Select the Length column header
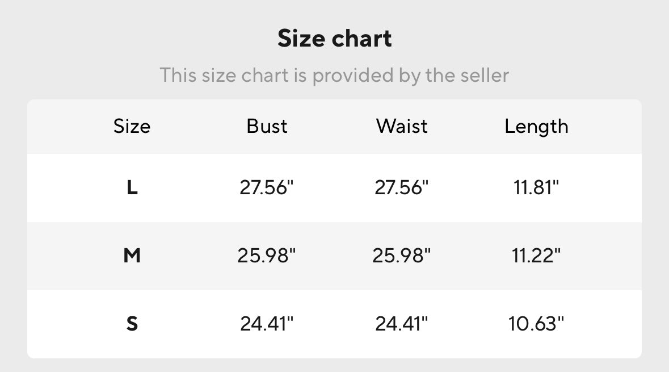The height and width of the screenshot is (372, 669). [x=536, y=126]
